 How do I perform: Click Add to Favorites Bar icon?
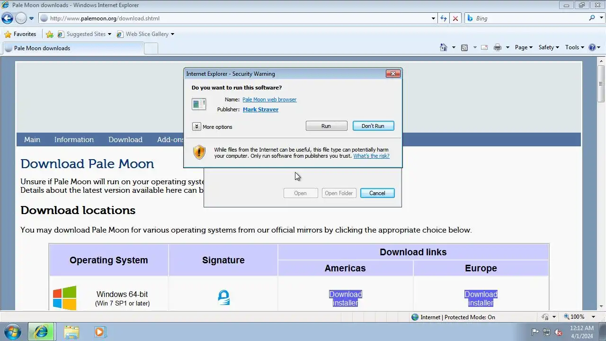pos(49,34)
